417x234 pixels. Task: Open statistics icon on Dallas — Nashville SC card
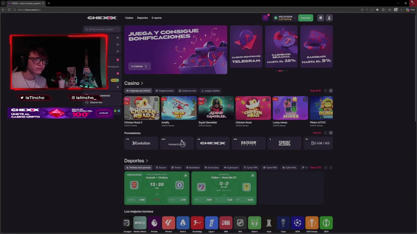[x=252, y=175]
